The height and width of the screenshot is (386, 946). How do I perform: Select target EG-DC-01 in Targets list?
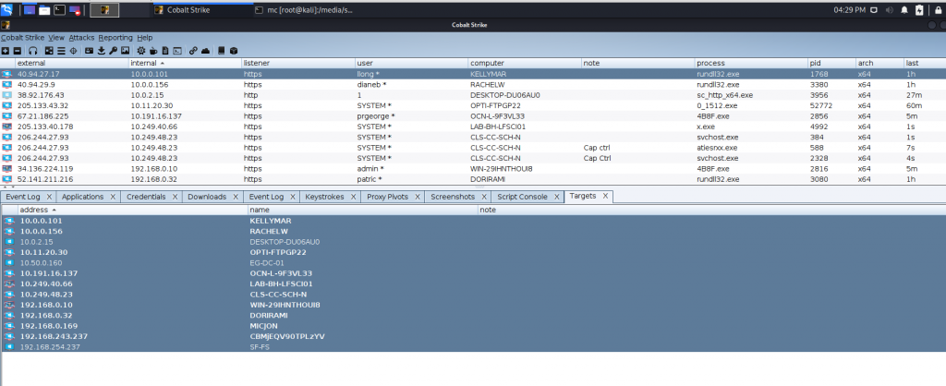click(473, 263)
